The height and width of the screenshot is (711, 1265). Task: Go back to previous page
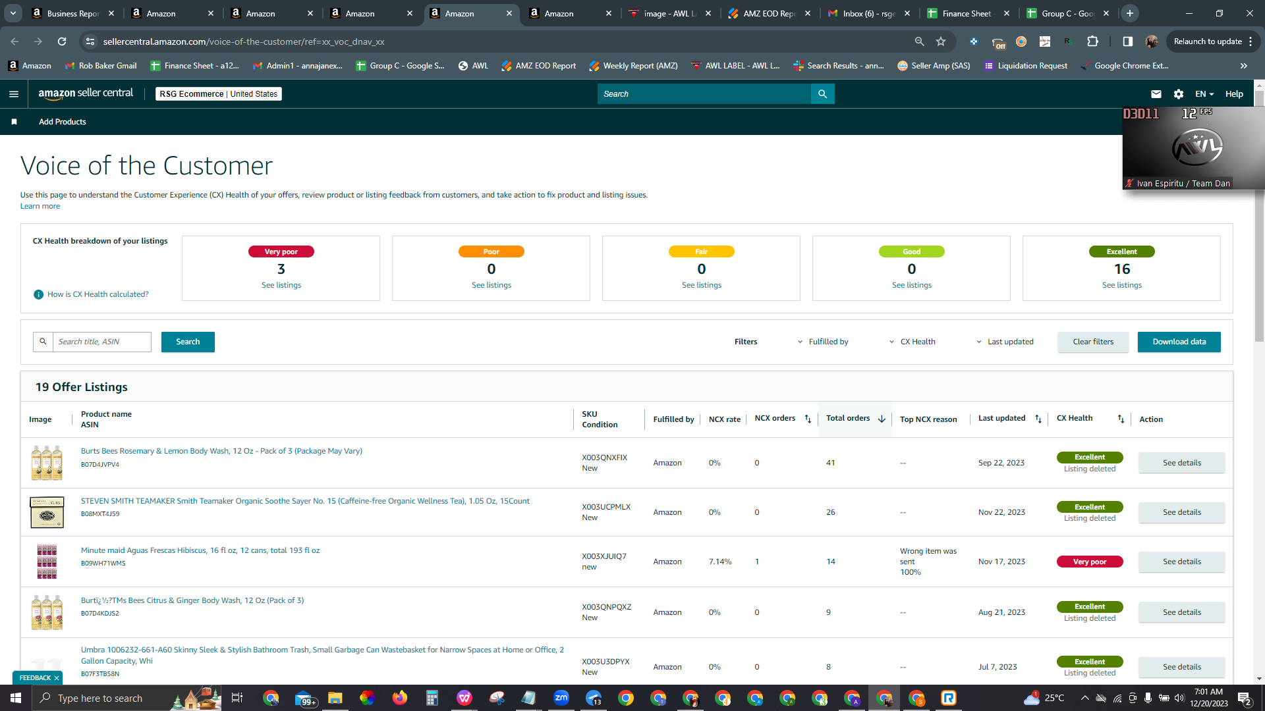(x=14, y=41)
